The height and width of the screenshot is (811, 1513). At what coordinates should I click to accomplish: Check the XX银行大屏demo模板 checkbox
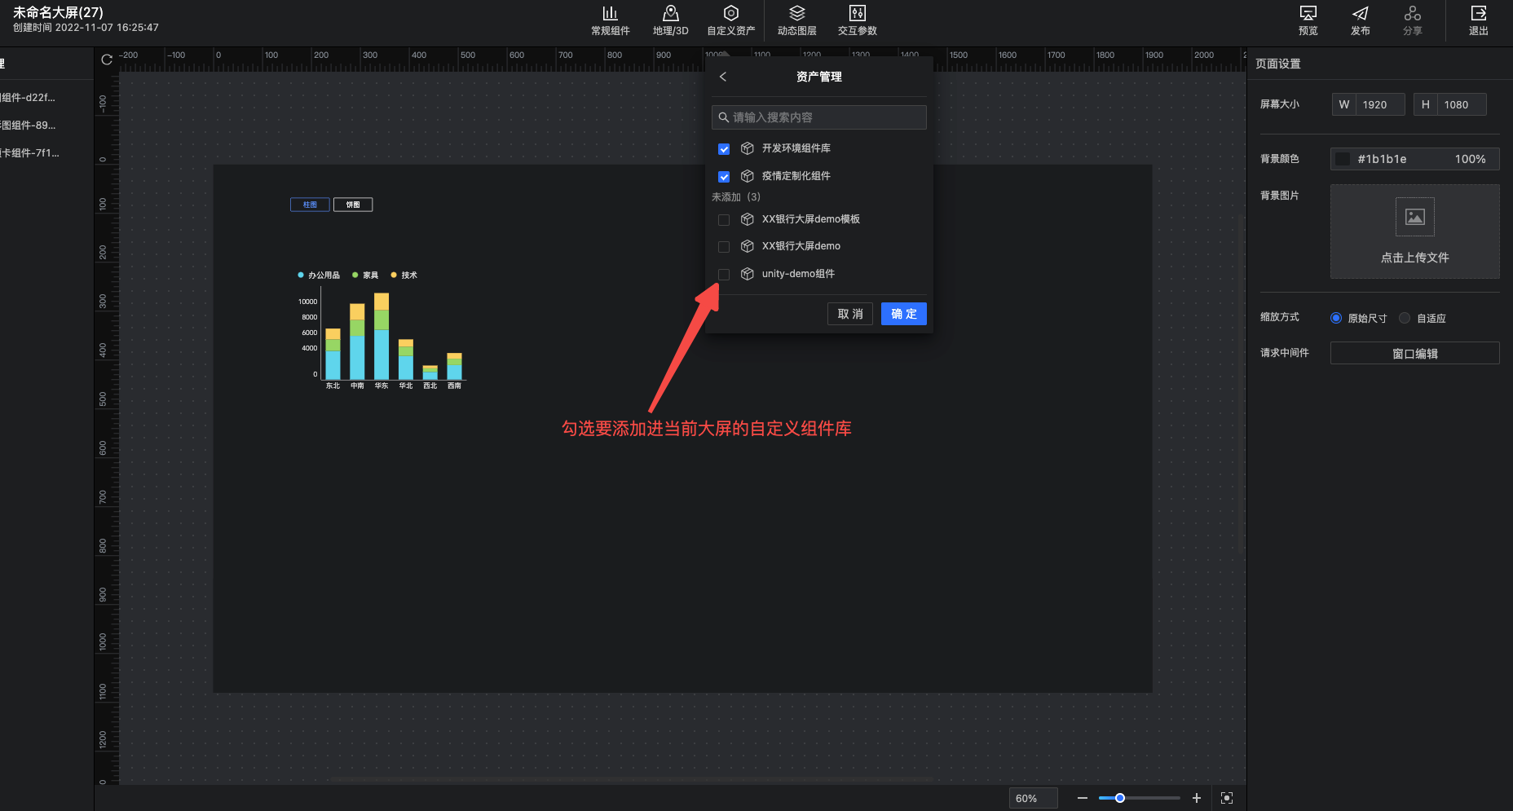(724, 220)
